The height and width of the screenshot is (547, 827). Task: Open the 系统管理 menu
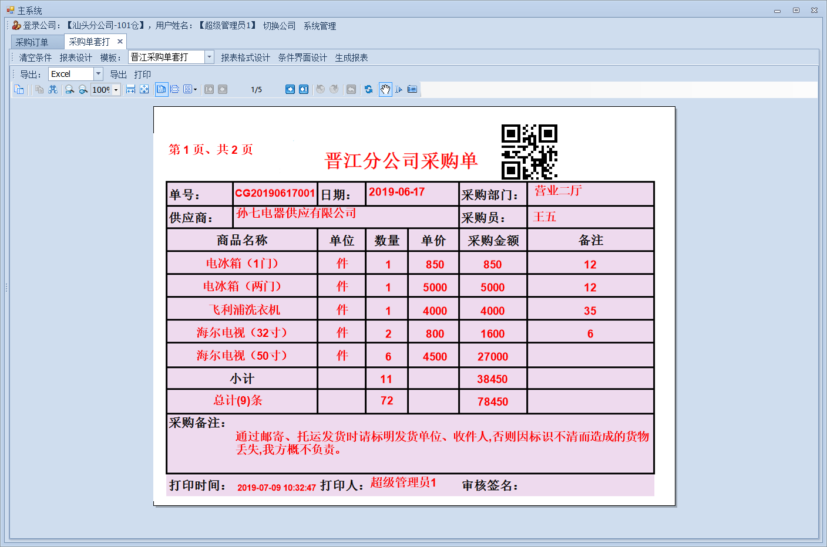pyautogui.click(x=320, y=26)
